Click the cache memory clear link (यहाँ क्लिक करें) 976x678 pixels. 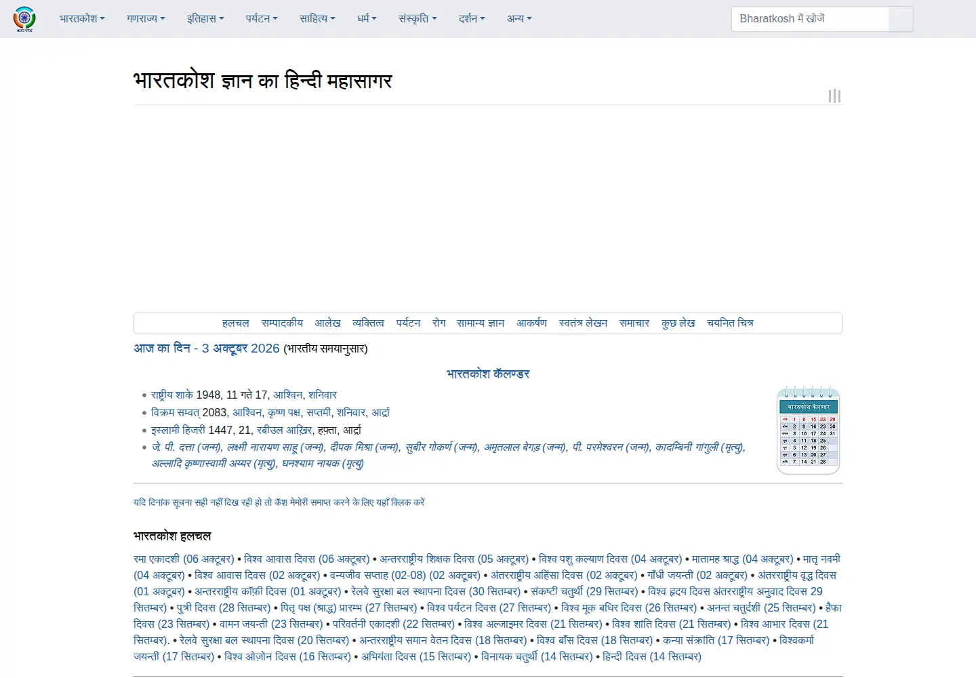click(x=279, y=502)
